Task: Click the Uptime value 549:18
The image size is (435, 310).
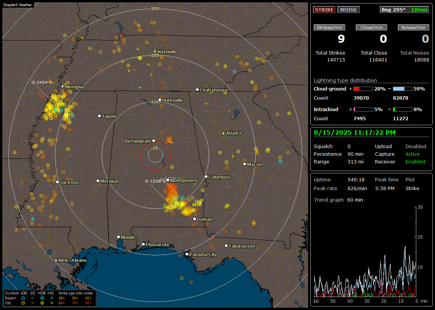Action: coord(356,180)
